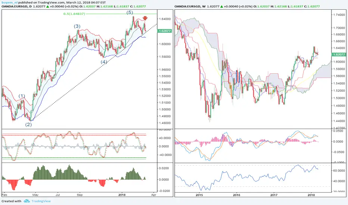Viewport: 348px width, 205px height.
Task: Select the Elliott wave label (3)
Action: (x=77, y=26)
